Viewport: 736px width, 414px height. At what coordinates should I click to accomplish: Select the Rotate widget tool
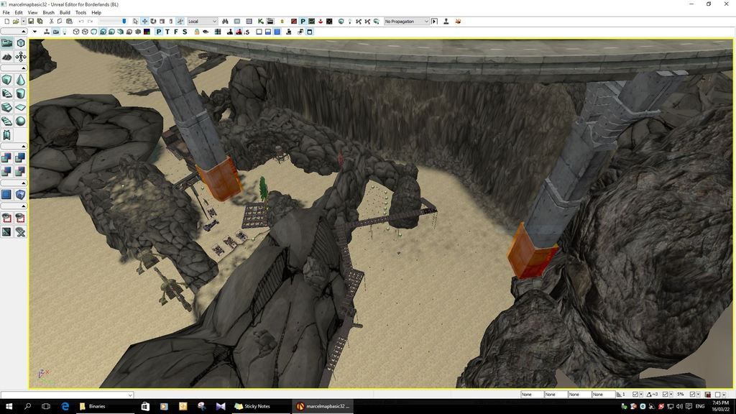[x=153, y=21]
